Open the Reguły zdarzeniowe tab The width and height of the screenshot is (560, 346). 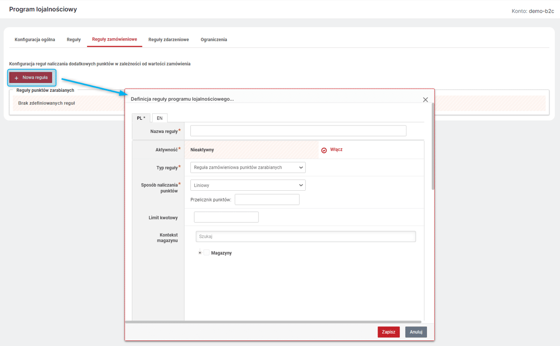pos(168,40)
